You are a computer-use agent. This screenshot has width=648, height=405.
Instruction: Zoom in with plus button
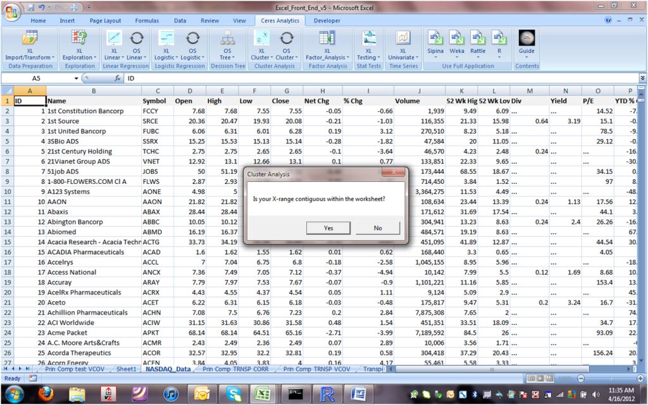(640, 378)
